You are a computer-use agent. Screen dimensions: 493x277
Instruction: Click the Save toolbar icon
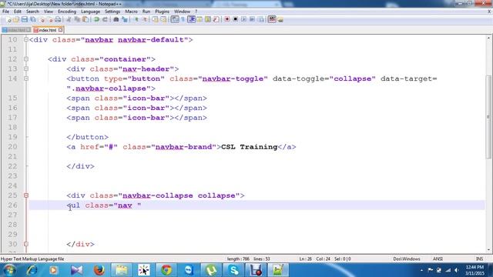tap(24, 19)
